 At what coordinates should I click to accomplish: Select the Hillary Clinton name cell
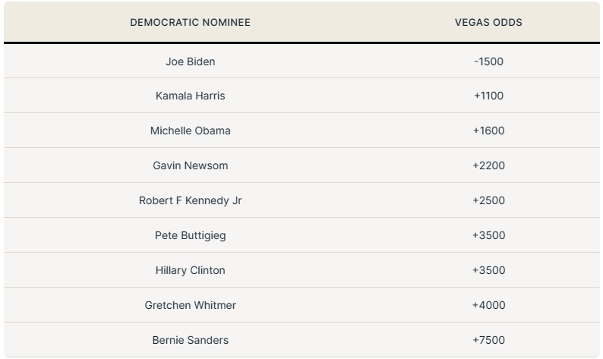click(x=190, y=271)
